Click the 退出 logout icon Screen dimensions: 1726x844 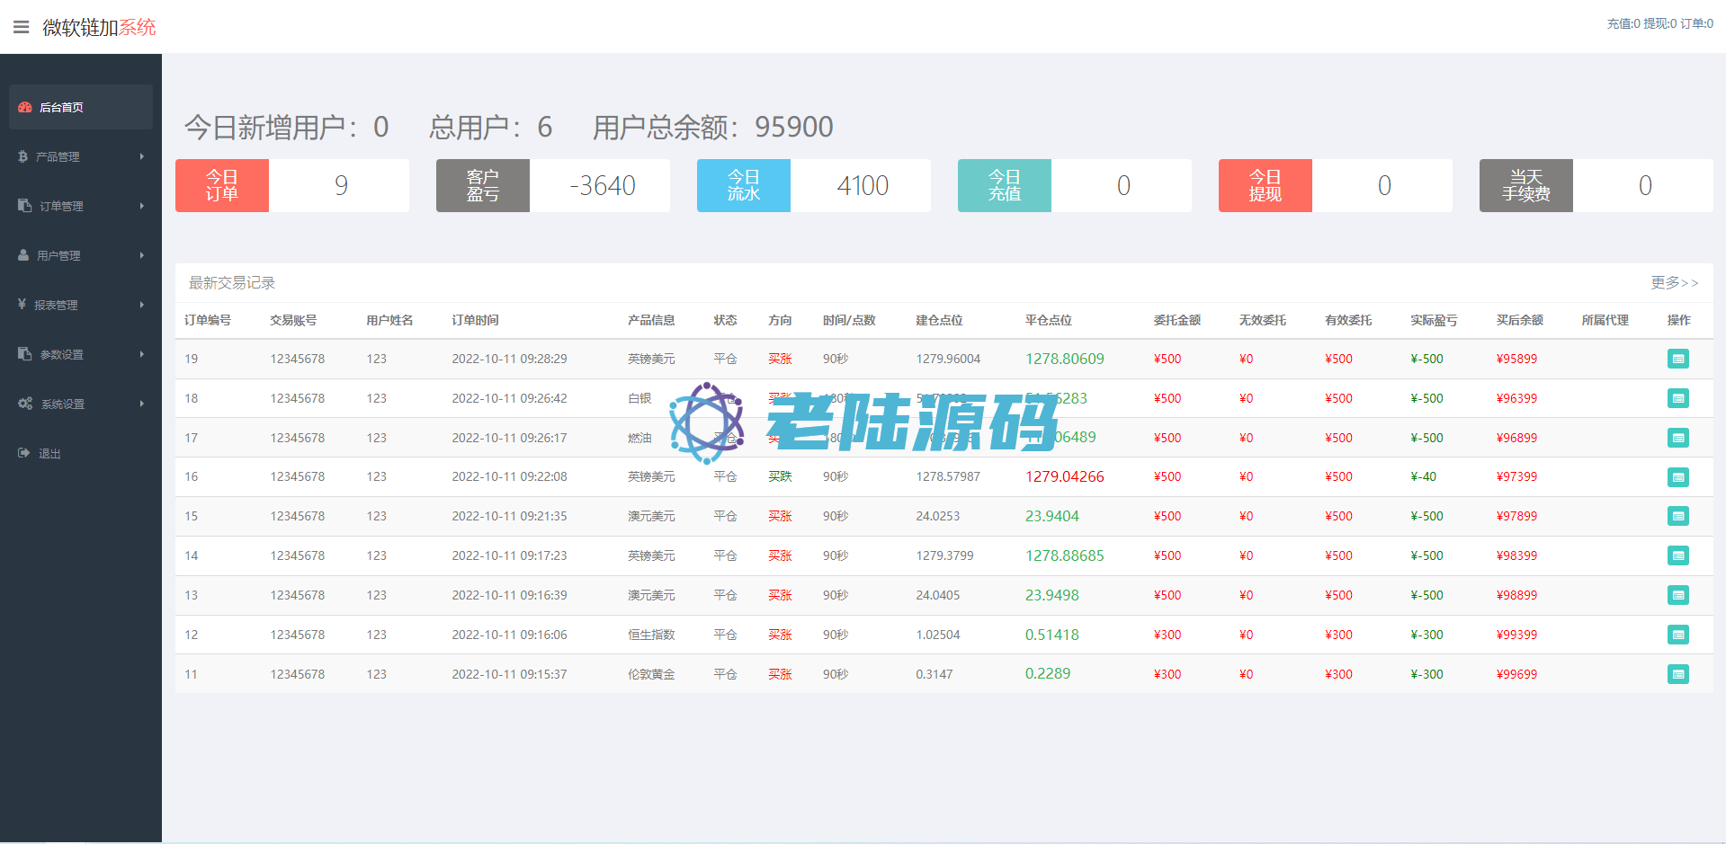(24, 453)
